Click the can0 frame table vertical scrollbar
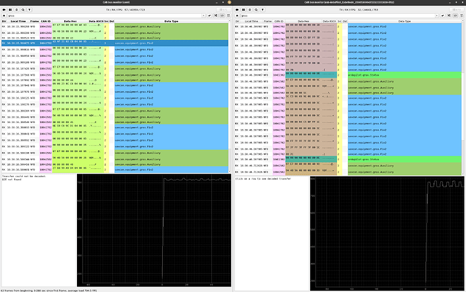 point(230,96)
